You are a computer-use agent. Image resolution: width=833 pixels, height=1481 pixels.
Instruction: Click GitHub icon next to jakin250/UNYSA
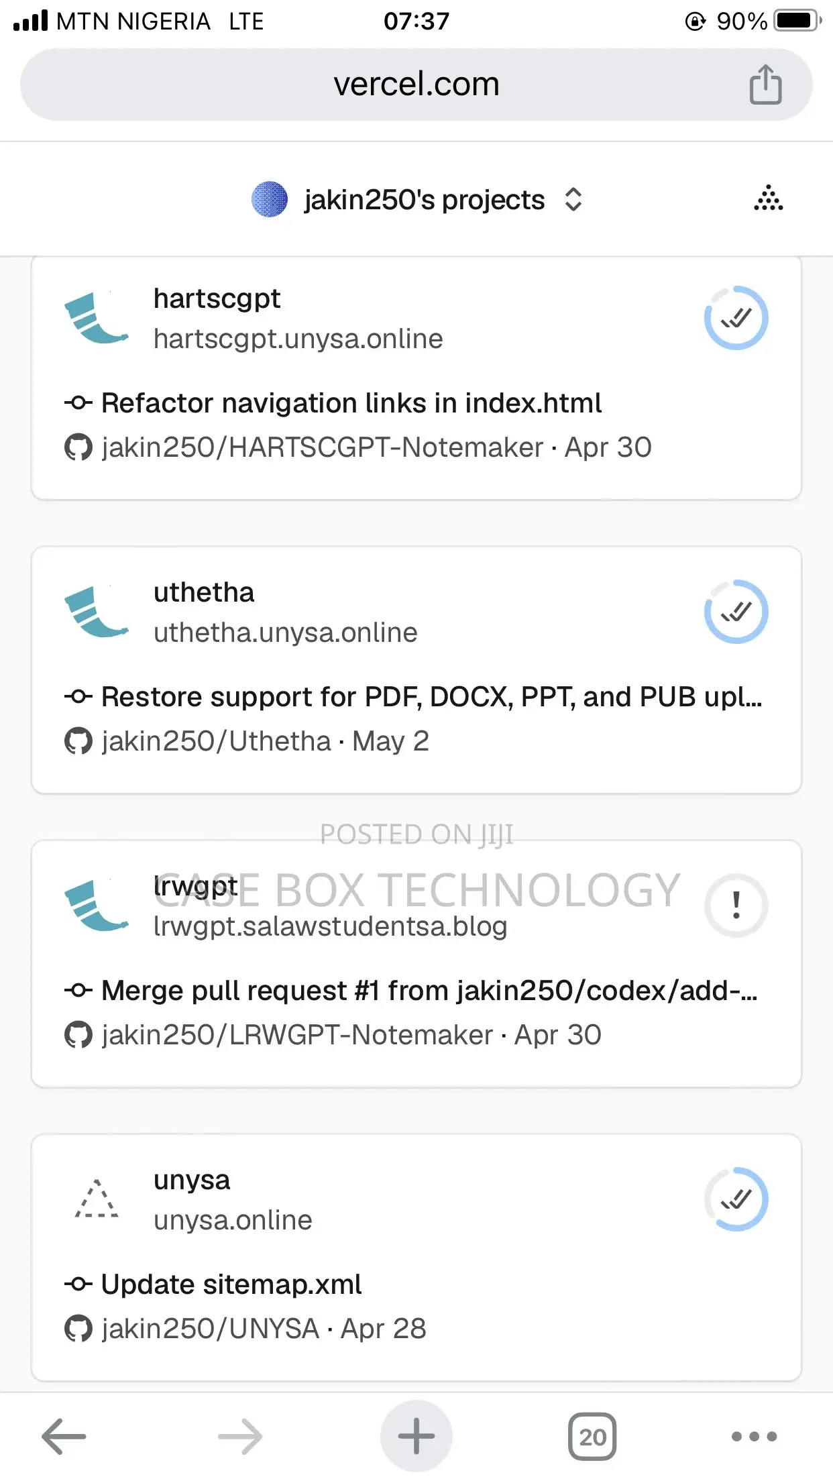(x=78, y=1329)
